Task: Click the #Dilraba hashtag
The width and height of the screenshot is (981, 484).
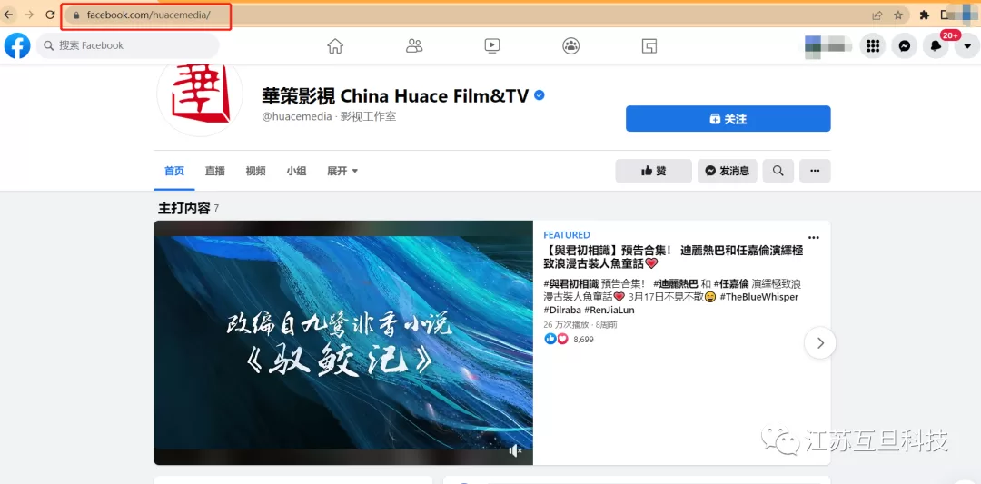Action: pos(562,311)
